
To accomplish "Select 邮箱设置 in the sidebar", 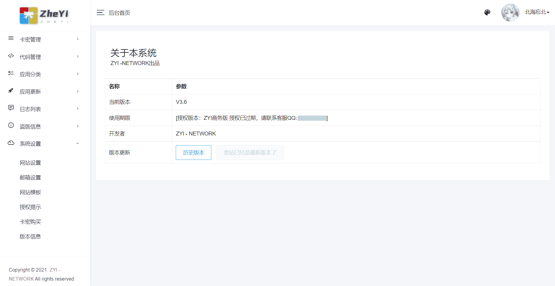I will pyautogui.click(x=30, y=178).
